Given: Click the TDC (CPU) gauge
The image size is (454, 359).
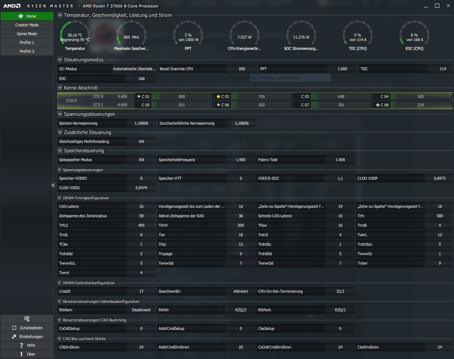Looking at the screenshot, I should point(358,36).
